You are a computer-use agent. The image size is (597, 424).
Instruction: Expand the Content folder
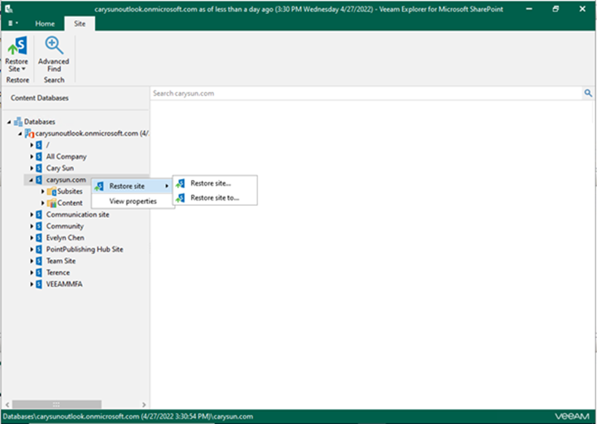point(43,203)
